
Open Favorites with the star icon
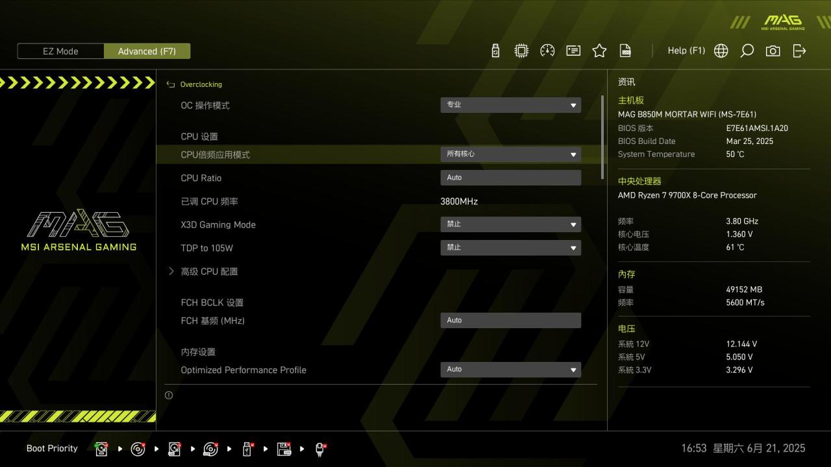[x=599, y=51]
